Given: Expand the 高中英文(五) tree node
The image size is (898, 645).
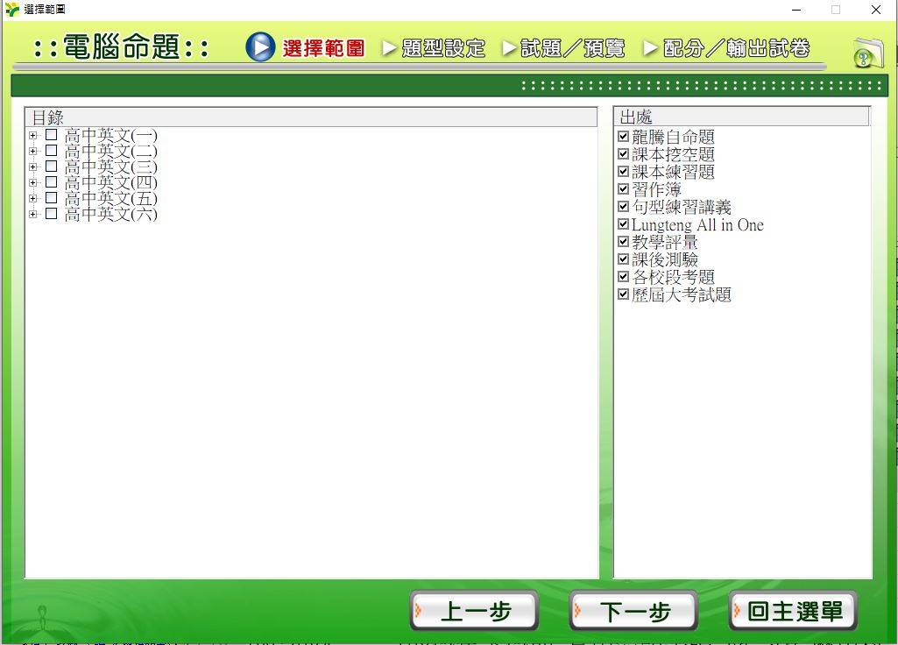Looking at the screenshot, I should 33,199.
